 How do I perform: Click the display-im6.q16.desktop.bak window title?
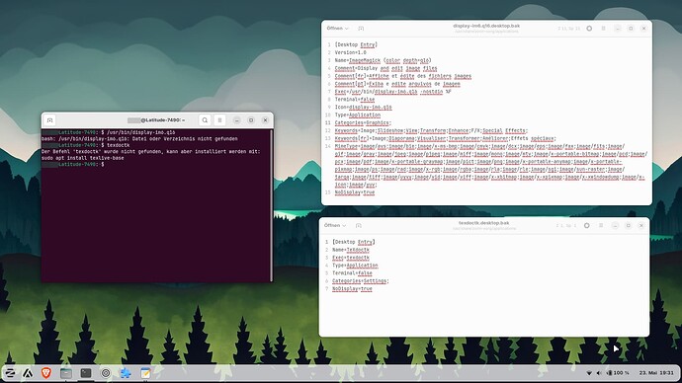point(486,26)
